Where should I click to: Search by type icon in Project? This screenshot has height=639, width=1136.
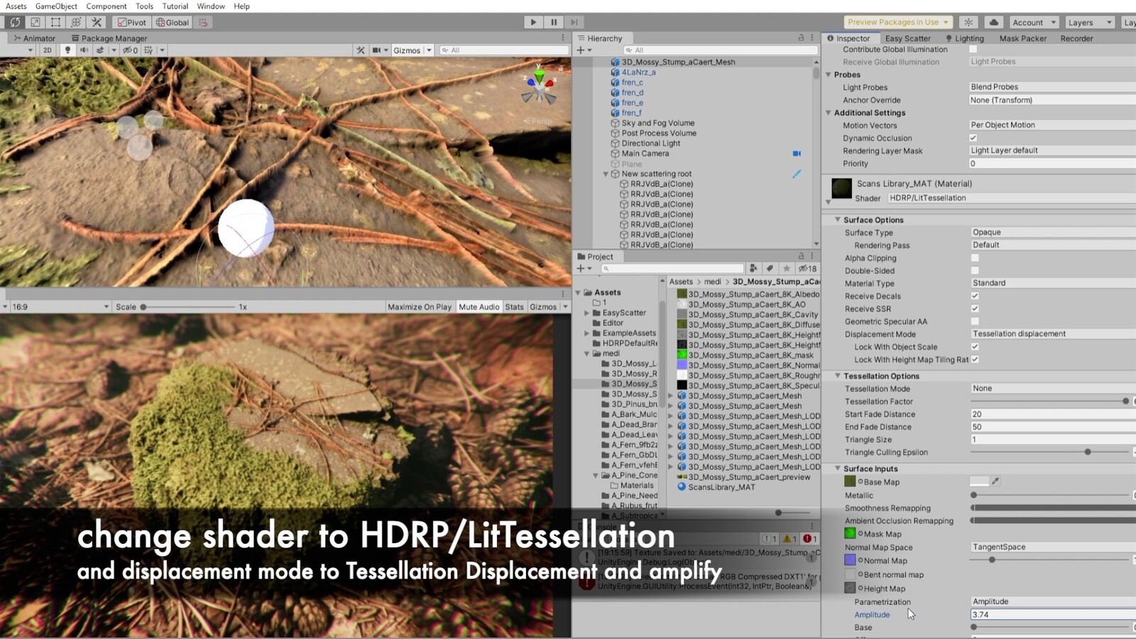click(753, 268)
